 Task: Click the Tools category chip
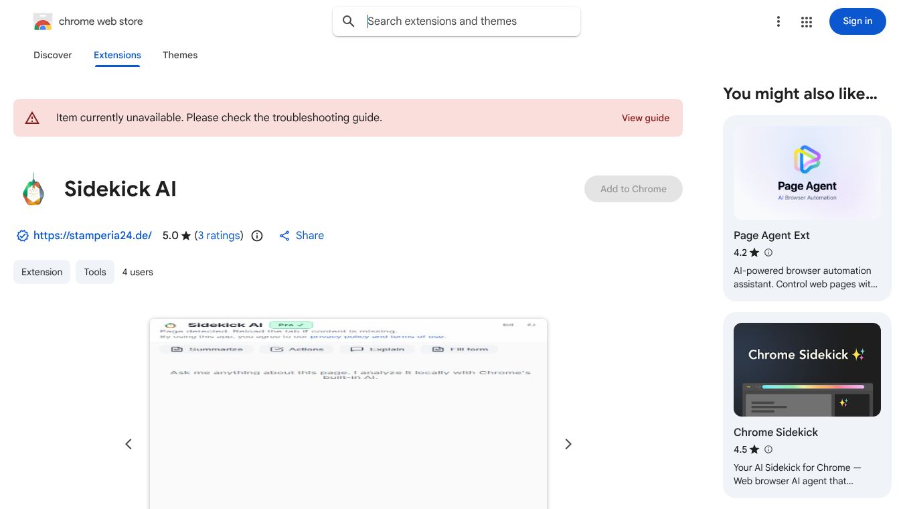point(95,272)
